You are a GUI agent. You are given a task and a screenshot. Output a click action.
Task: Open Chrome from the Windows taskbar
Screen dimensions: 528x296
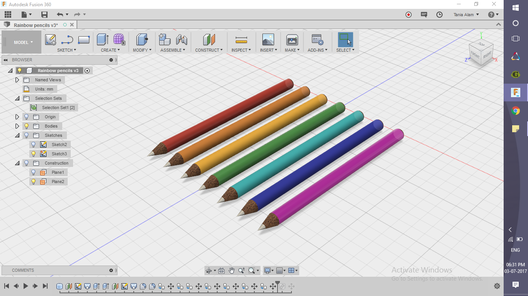coord(516,111)
